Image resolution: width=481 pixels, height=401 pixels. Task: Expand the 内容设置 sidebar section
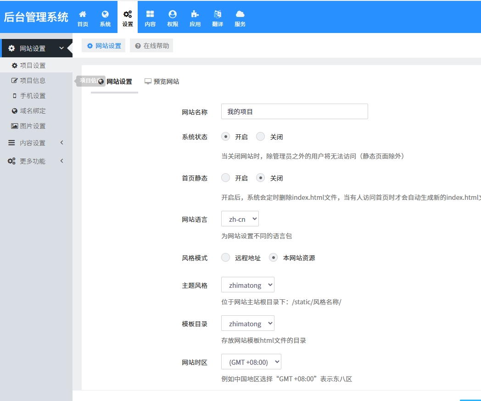pyautogui.click(x=36, y=143)
